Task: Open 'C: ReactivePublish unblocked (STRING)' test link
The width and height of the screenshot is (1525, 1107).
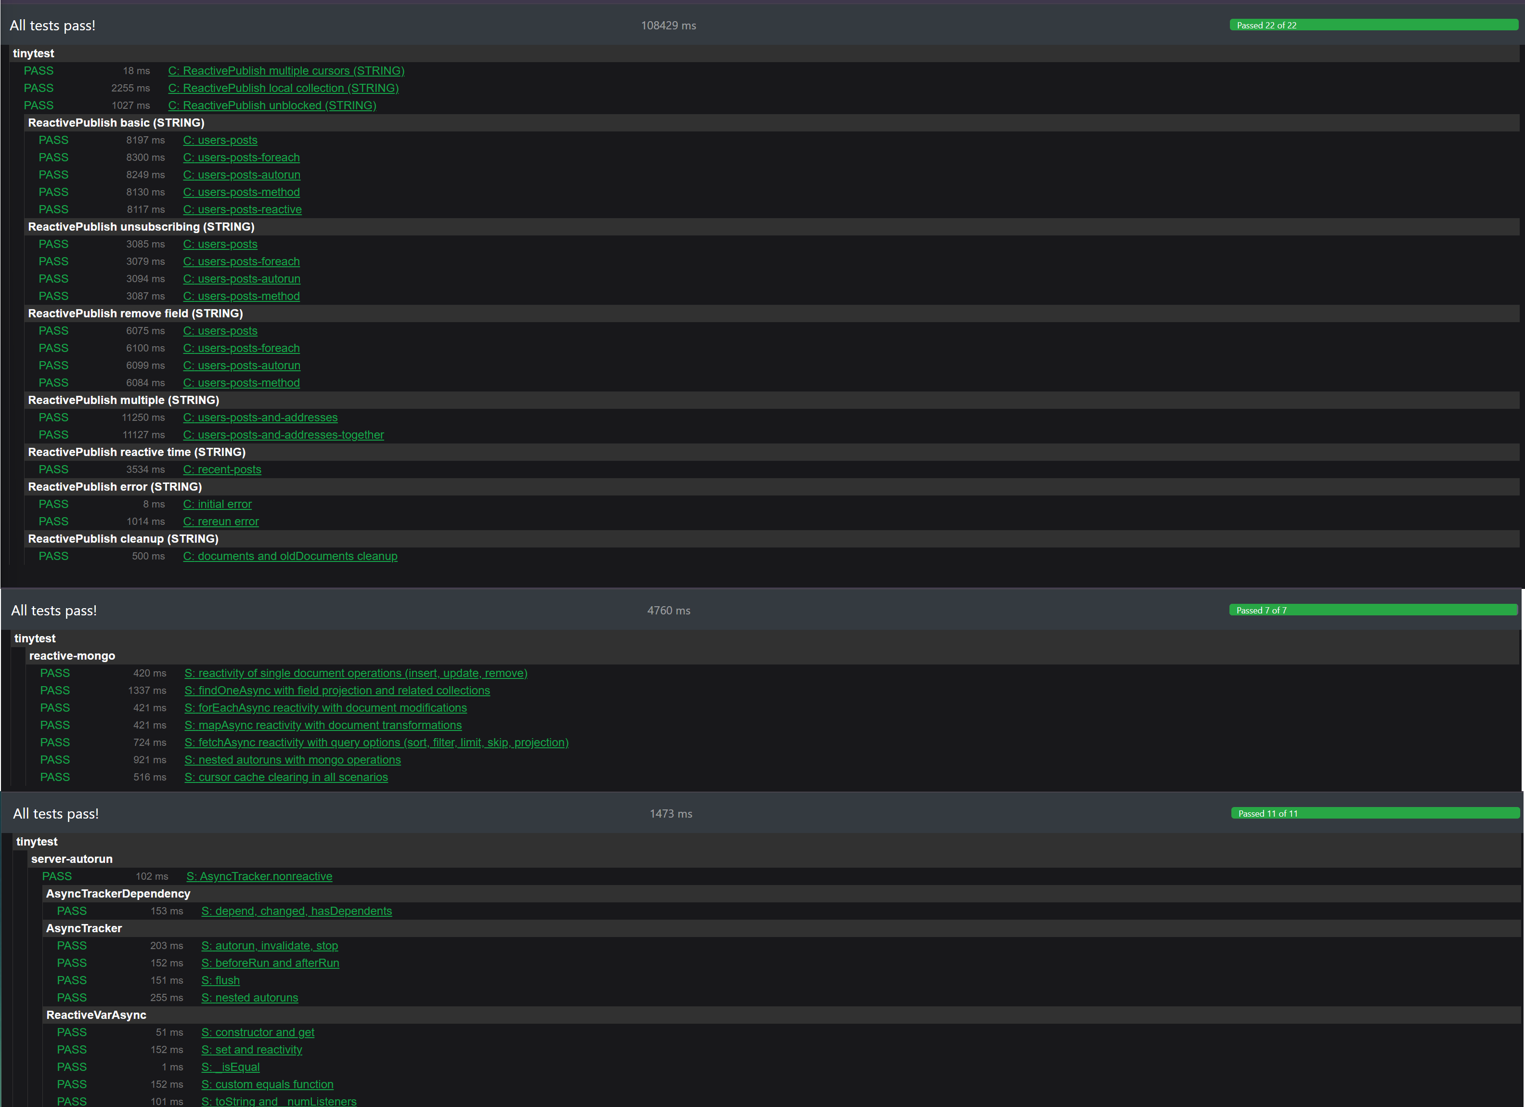Action: coord(271,105)
